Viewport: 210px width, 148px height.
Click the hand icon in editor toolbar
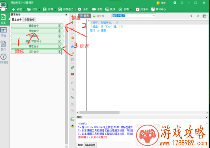coord(72,38)
